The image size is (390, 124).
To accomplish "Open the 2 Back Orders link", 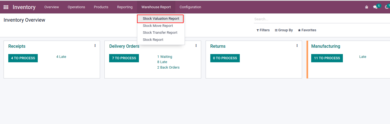I will pyautogui.click(x=168, y=67).
